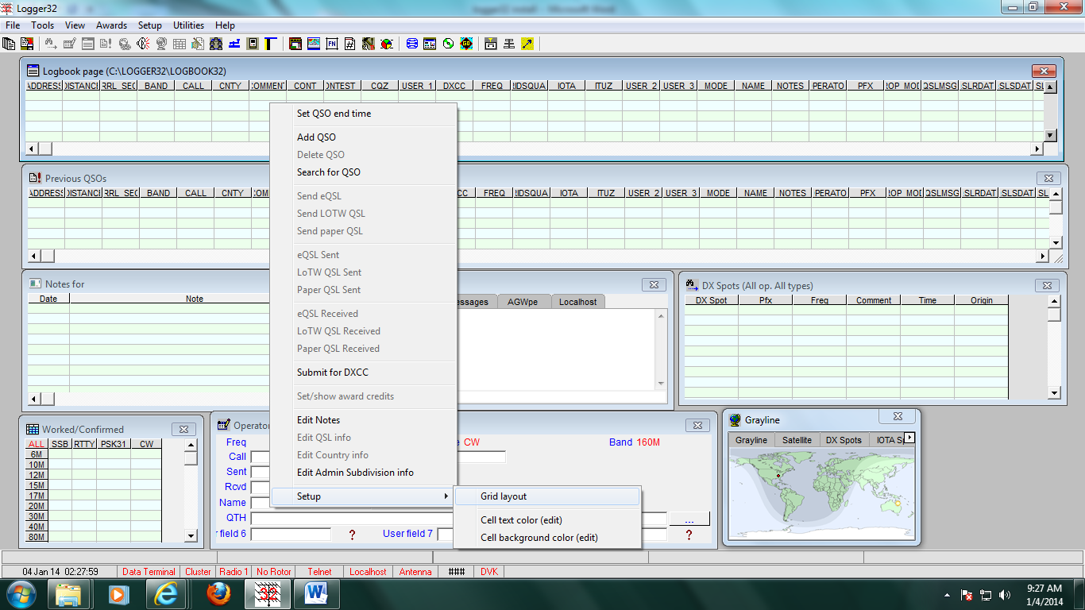Click into the QTH input field
This screenshot has width=1085, height=610.
click(x=458, y=518)
